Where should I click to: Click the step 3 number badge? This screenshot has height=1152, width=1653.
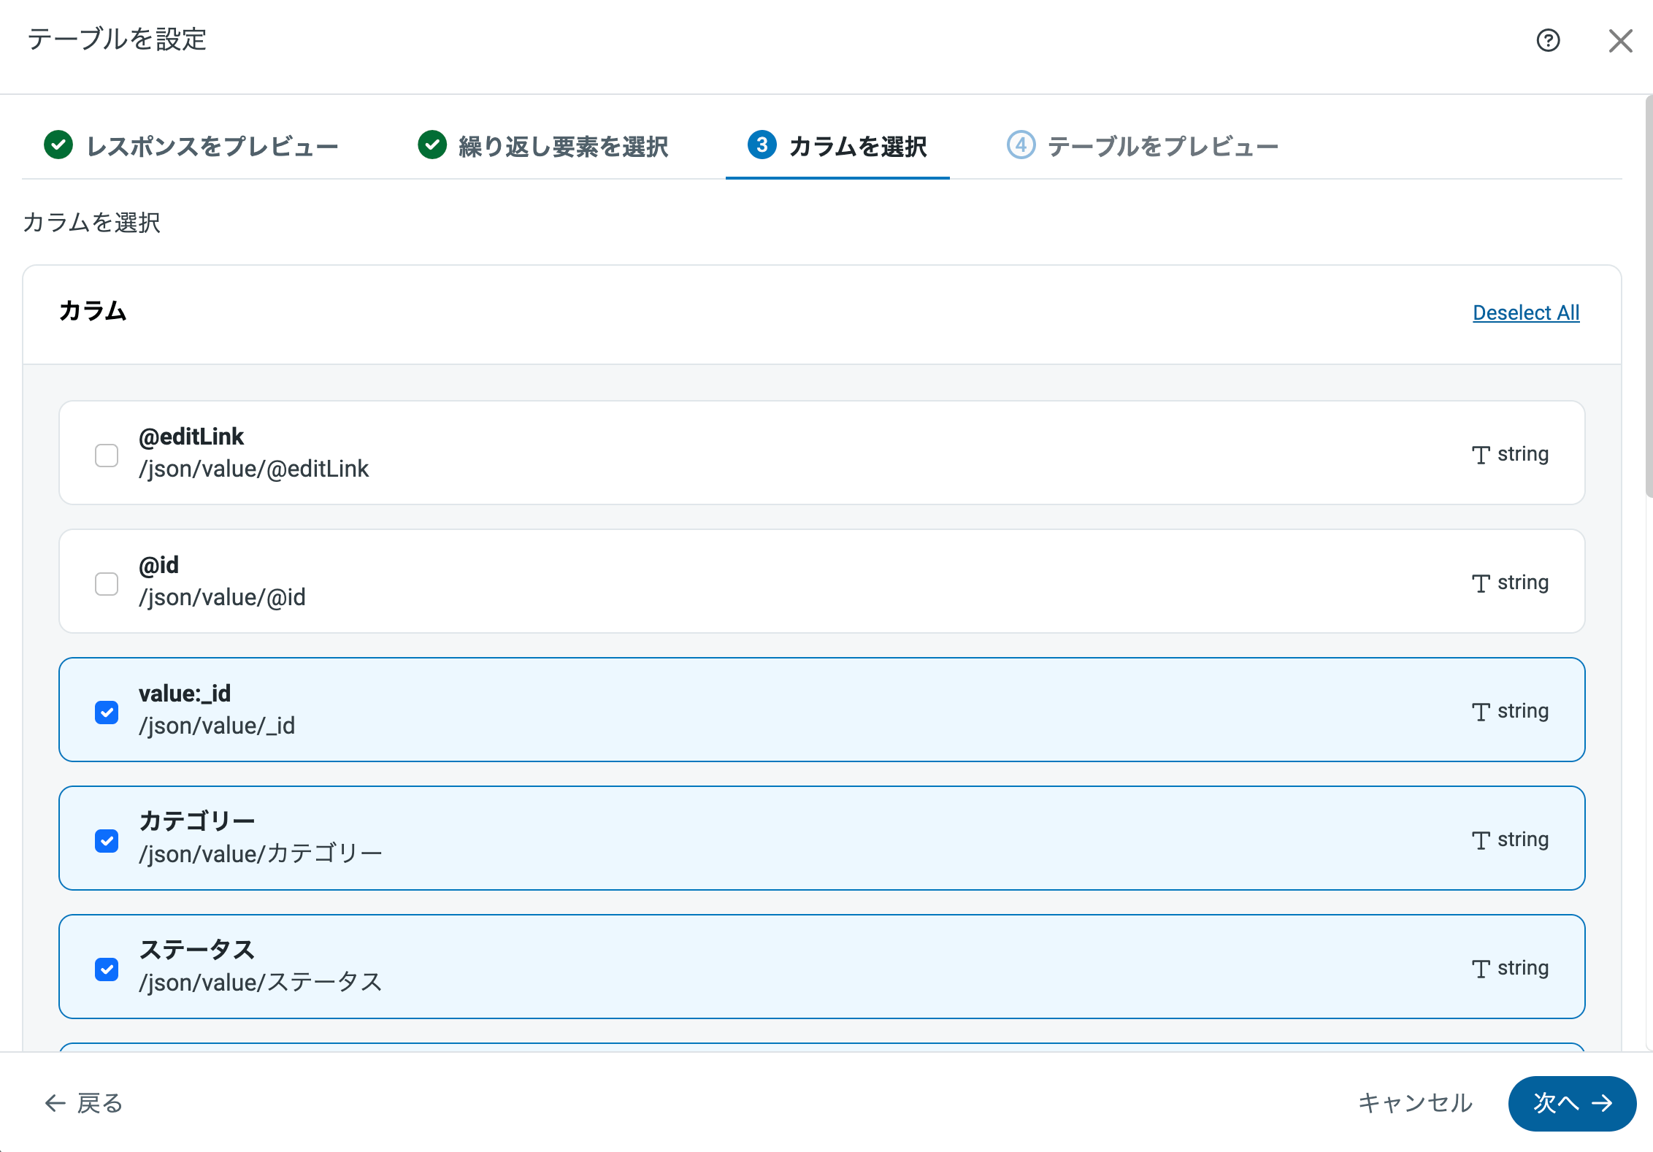coord(762,145)
